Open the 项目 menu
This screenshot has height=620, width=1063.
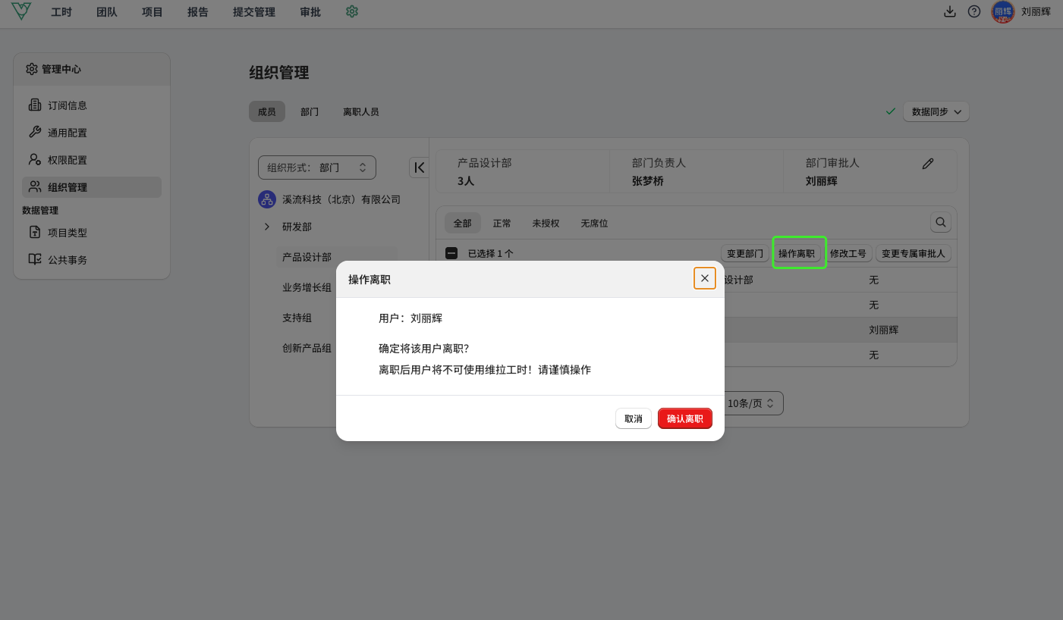[153, 12]
